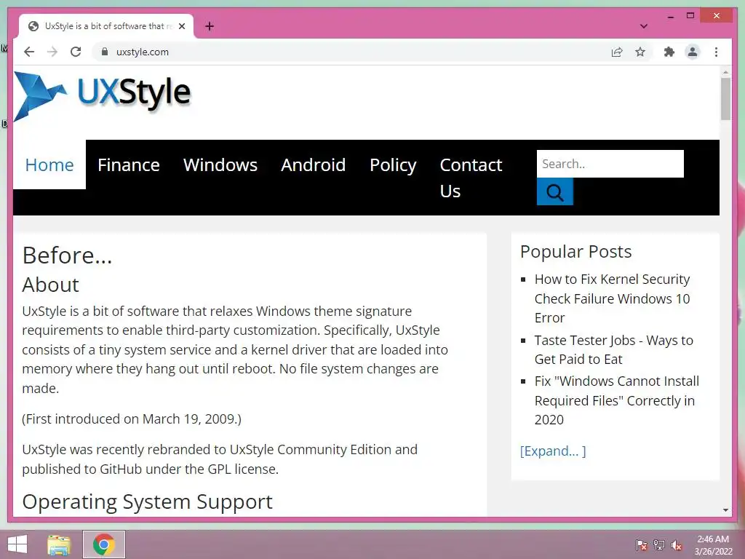Open the Windows menu item
Viewport: 745px width, 559px height.
click(x=220, y=165)
